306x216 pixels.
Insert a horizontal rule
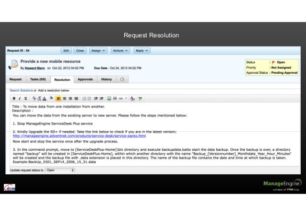point(115,99)
